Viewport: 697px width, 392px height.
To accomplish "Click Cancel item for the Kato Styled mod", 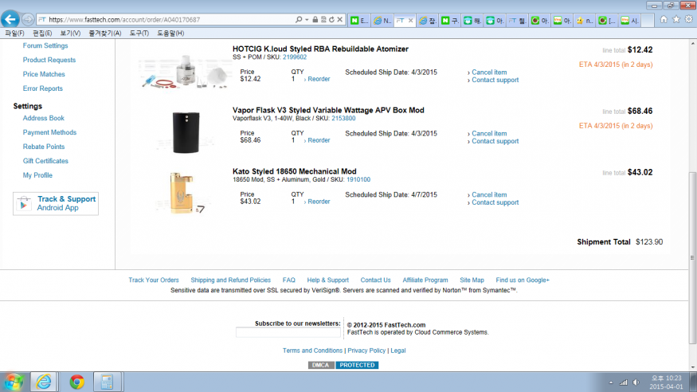I will 488,194.
